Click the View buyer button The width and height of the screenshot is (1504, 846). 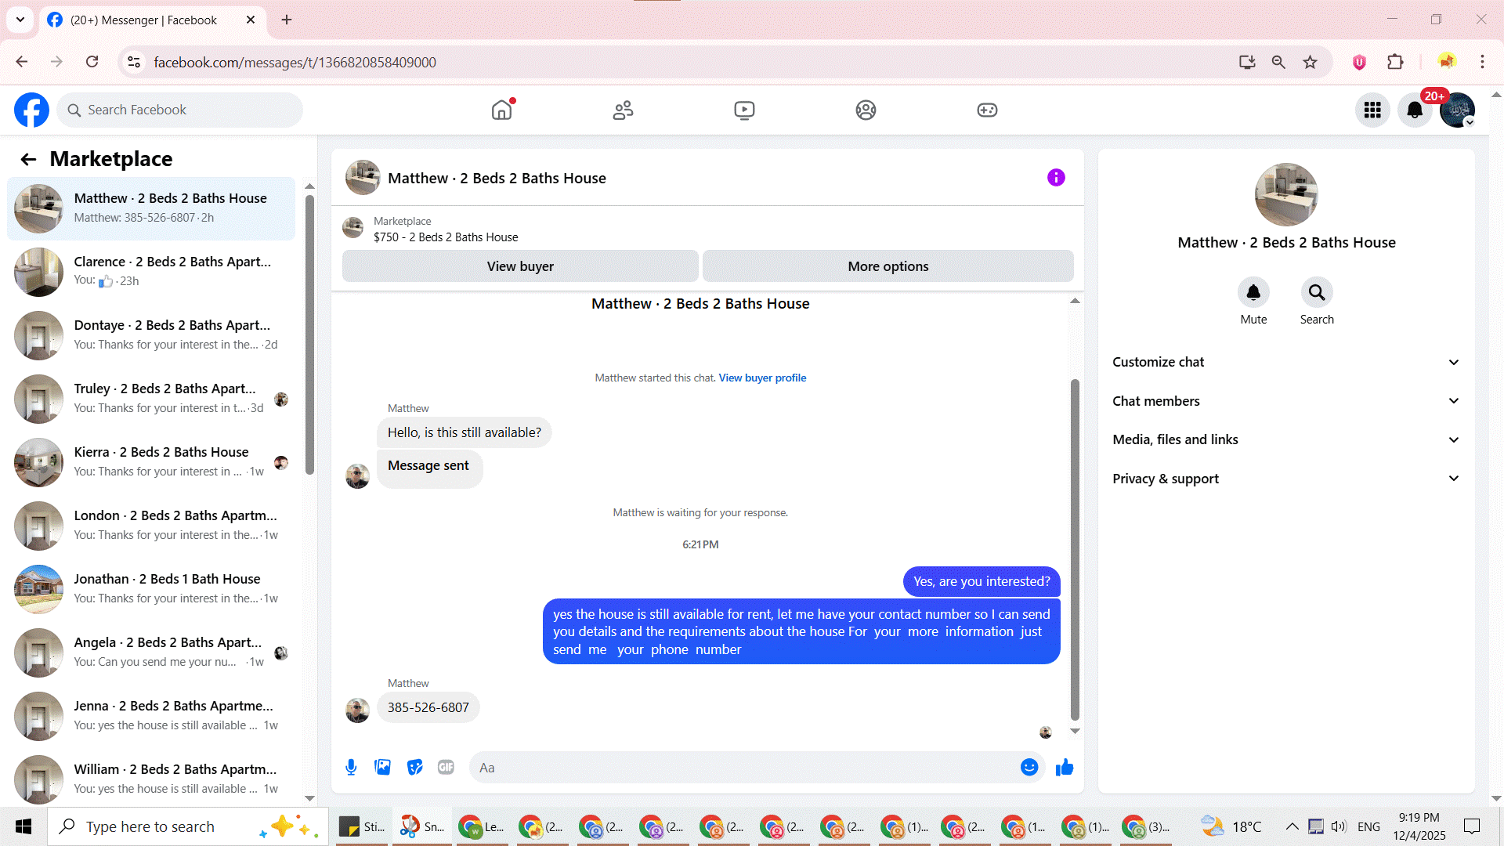[x=520, y=266]
